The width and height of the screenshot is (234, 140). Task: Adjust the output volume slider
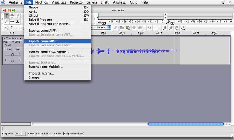point(17,28)
